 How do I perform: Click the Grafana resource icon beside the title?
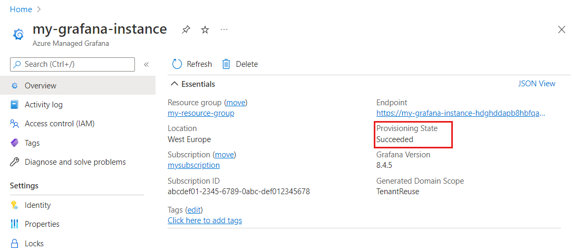[x=18, y=34]
